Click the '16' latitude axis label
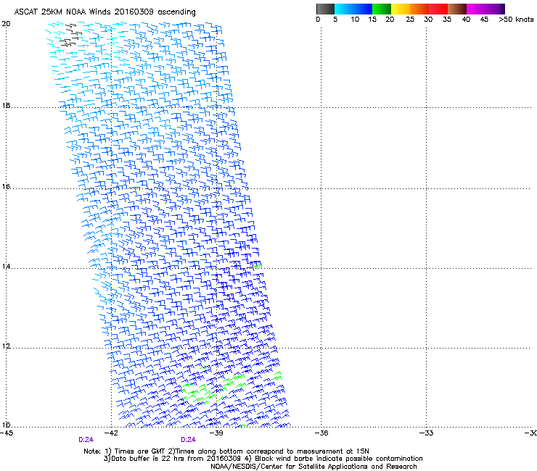The image size is (537, 471). 6,187
